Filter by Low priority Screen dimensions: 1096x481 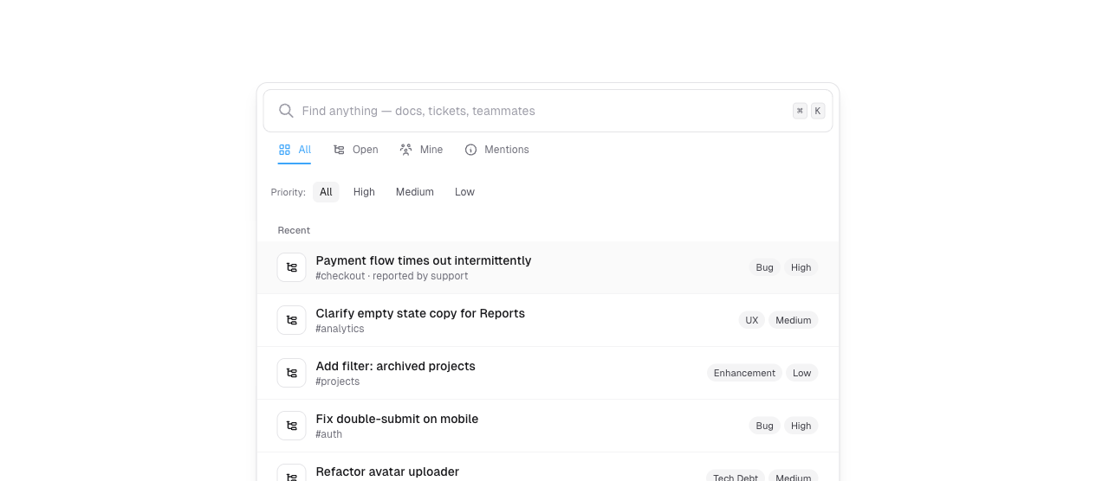coord(464,192)
